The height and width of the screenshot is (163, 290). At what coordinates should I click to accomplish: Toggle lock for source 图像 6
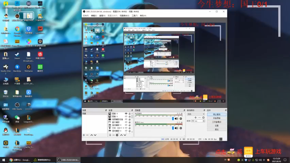[130, 113]
